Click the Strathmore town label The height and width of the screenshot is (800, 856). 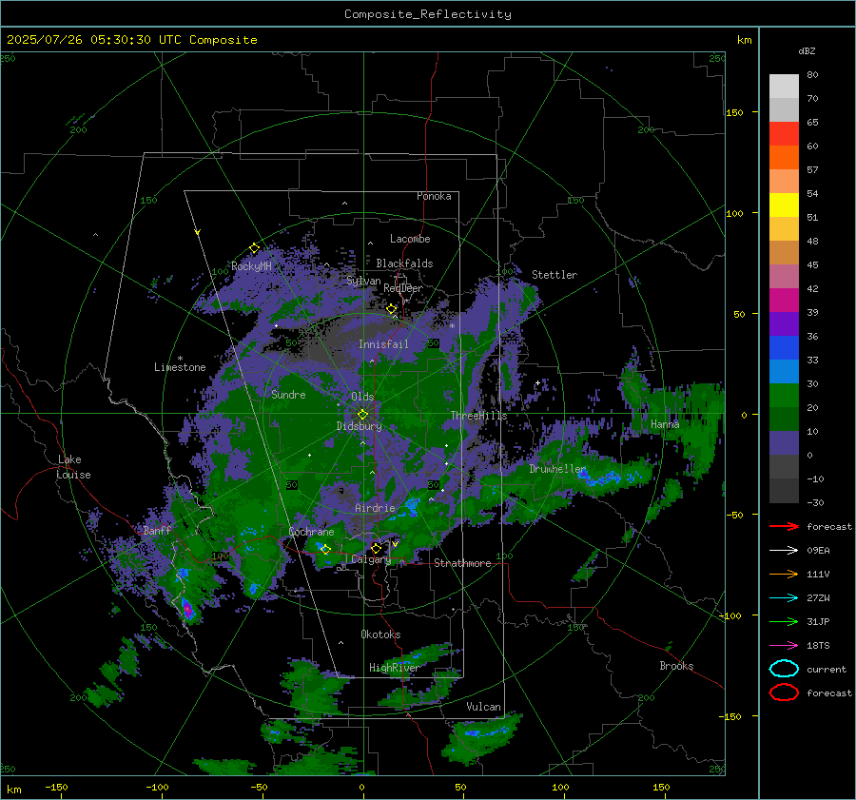pyautogui.click(x=462, y=563)
